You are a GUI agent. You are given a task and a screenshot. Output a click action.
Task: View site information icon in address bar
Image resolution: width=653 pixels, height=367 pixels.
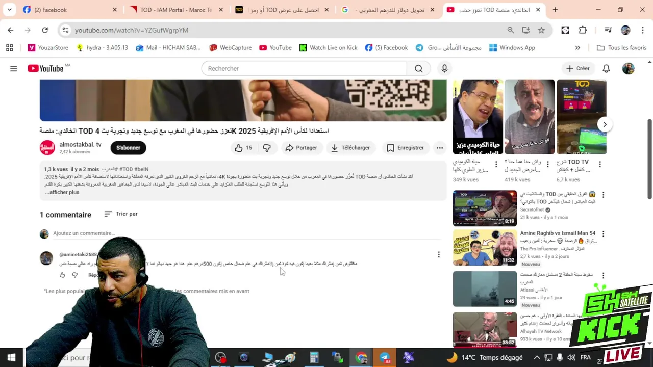tap(65, 30)
